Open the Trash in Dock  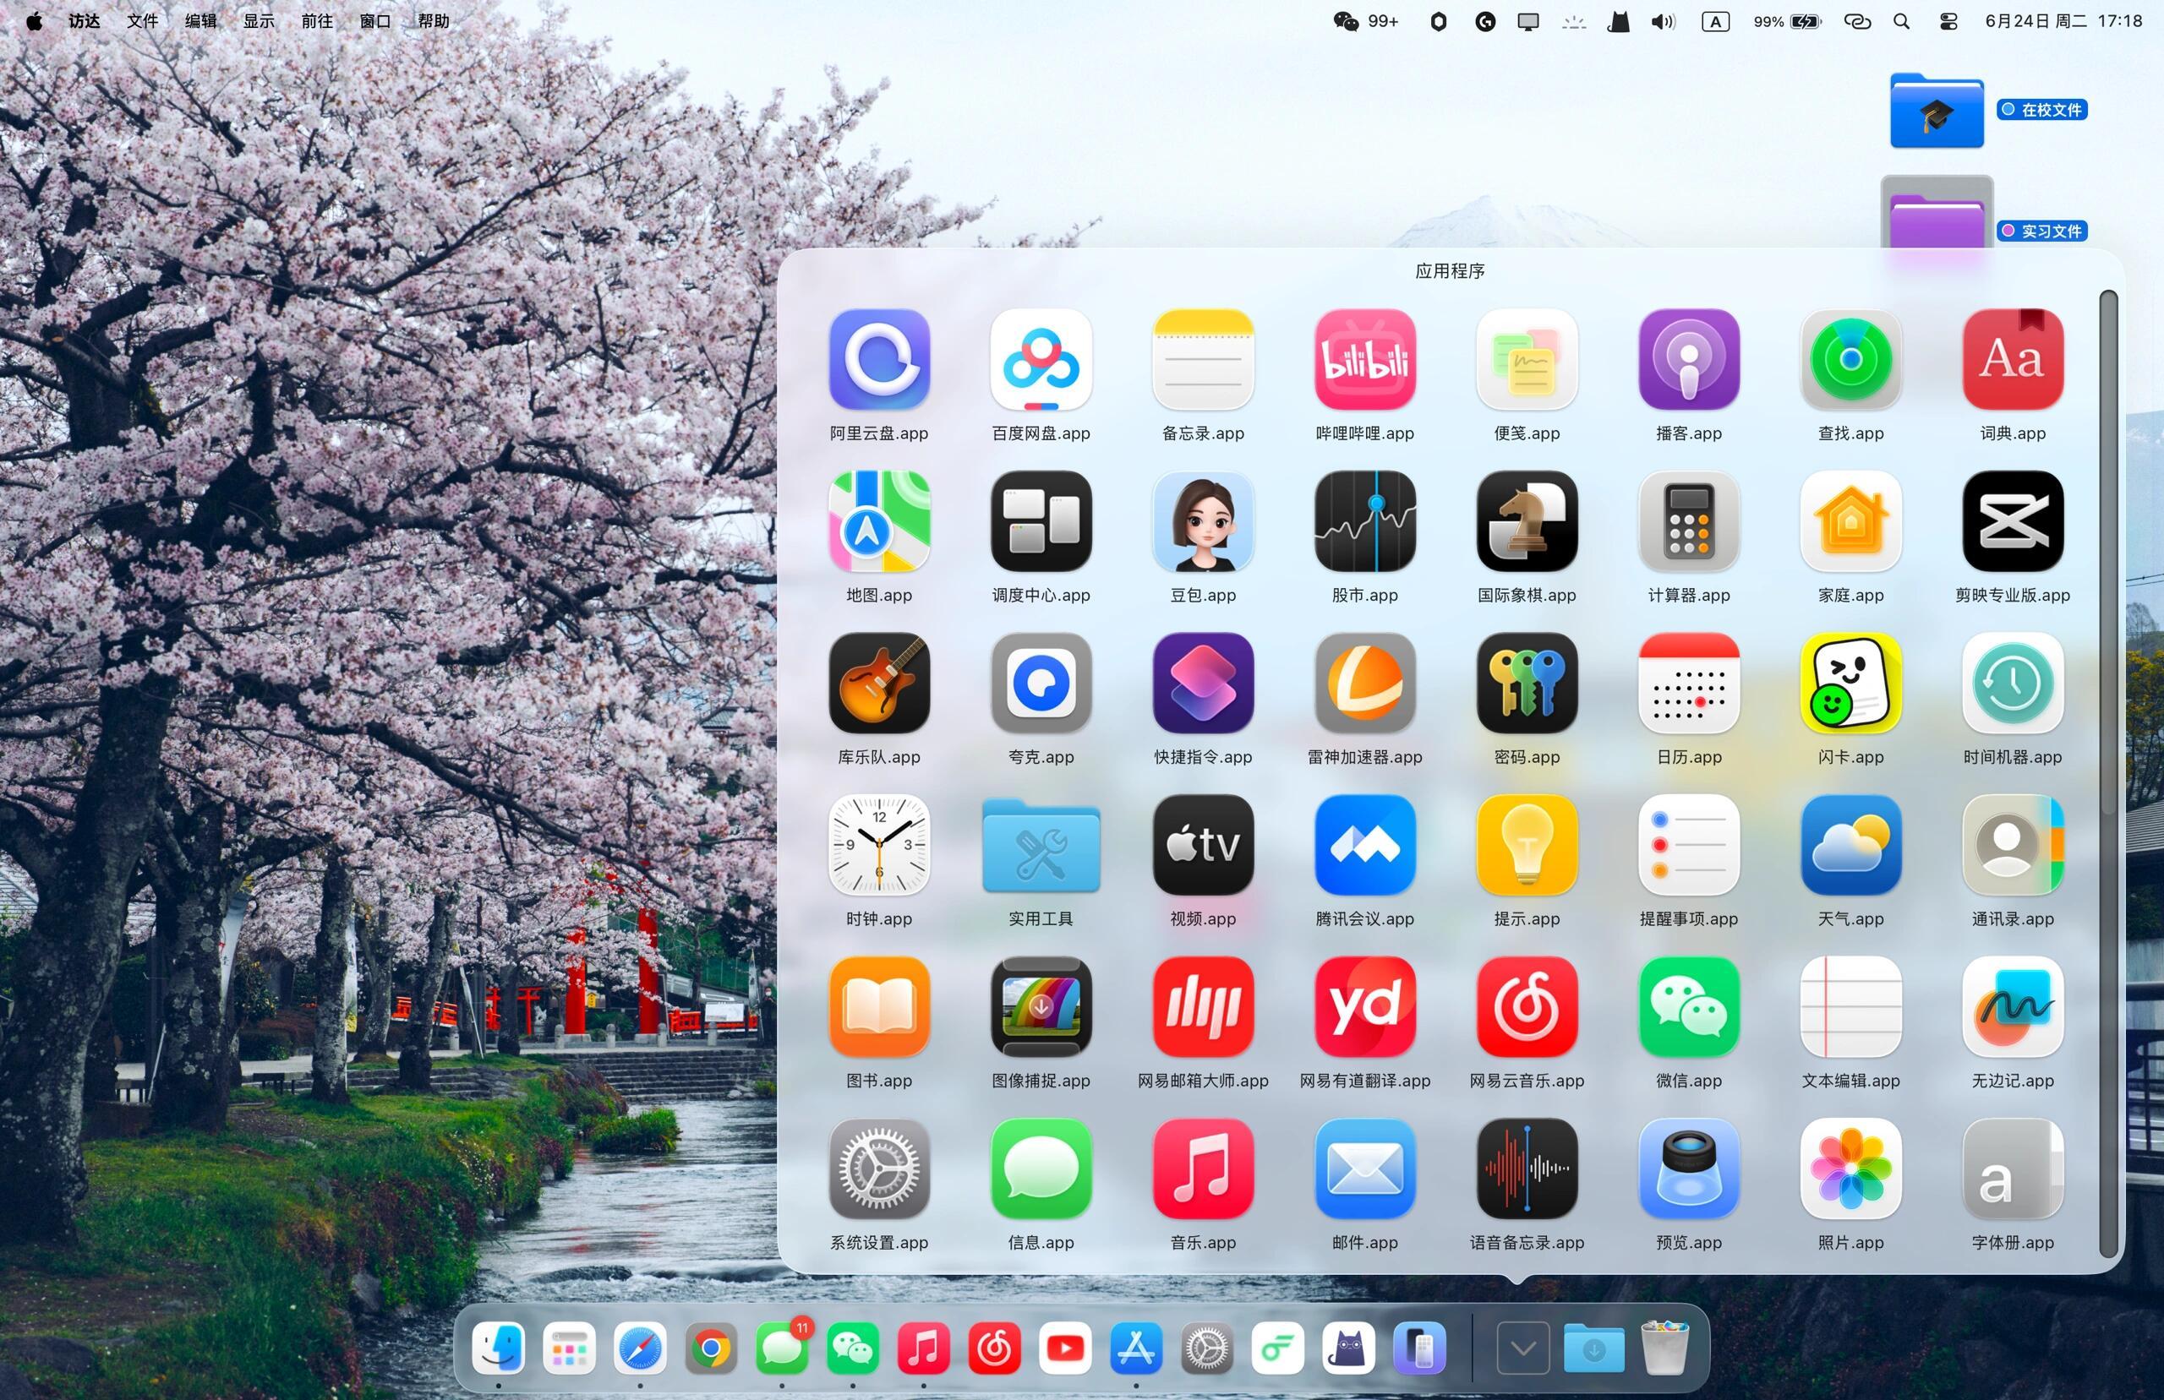1664,1348
